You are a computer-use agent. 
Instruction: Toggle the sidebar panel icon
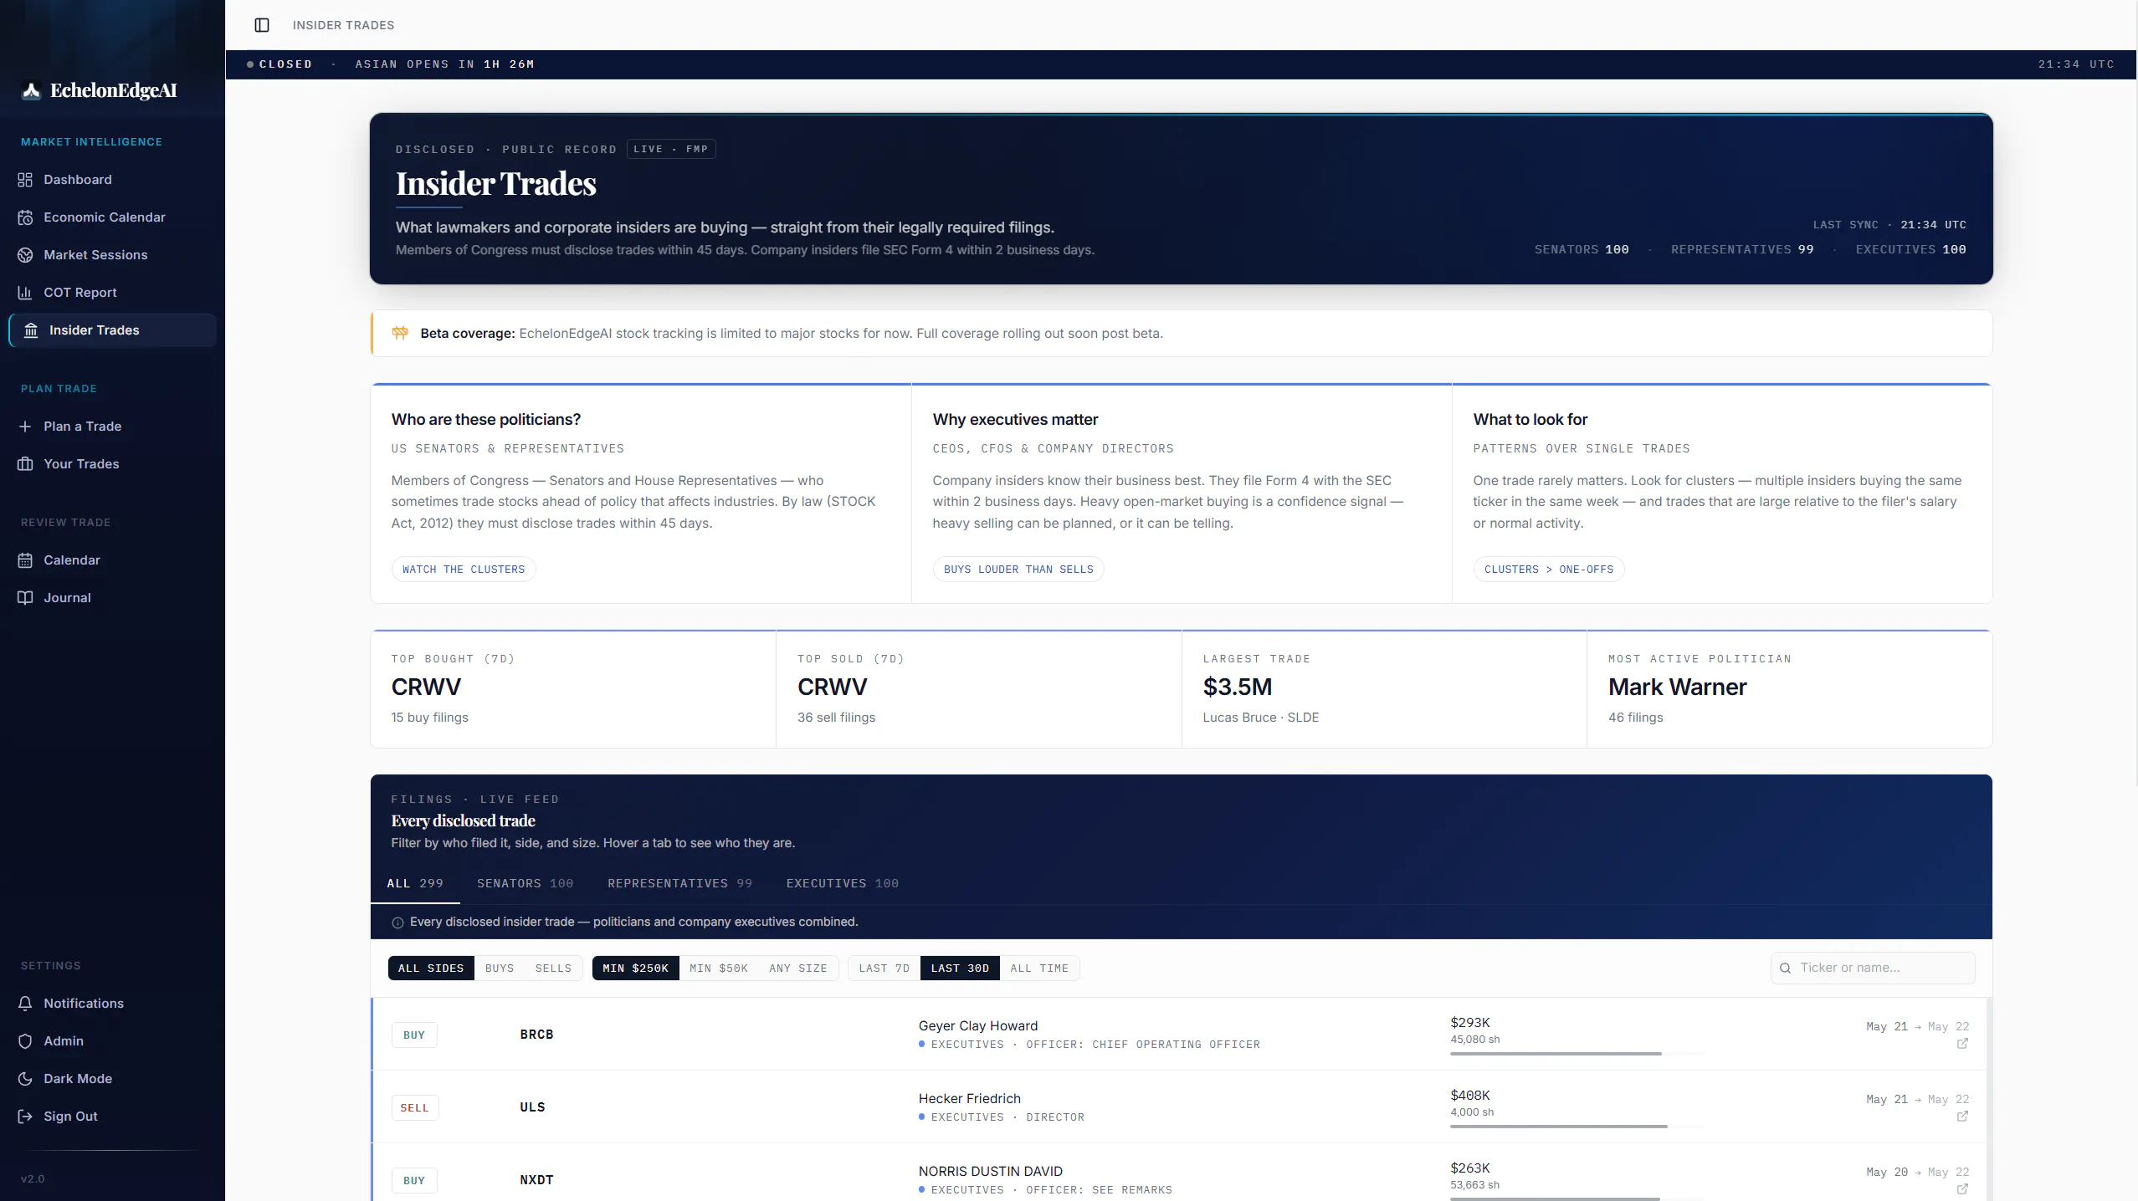click(x=262, y=25)
